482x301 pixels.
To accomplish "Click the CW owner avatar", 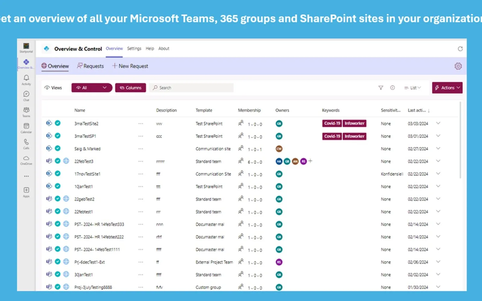I will point(279,148).
